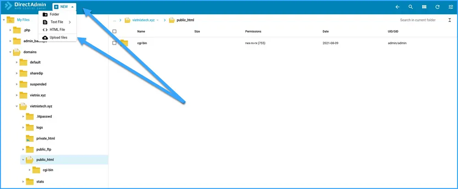Click the admin/admin owner cell
This screenshot has width=458, height=189.
coord(397,43)
